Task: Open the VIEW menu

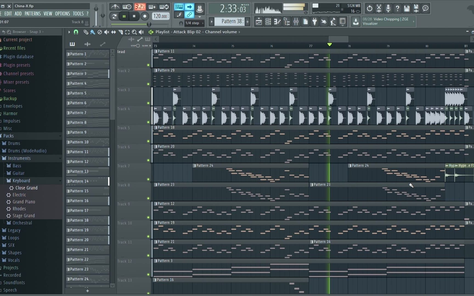Action: click(x=48, y=14)
